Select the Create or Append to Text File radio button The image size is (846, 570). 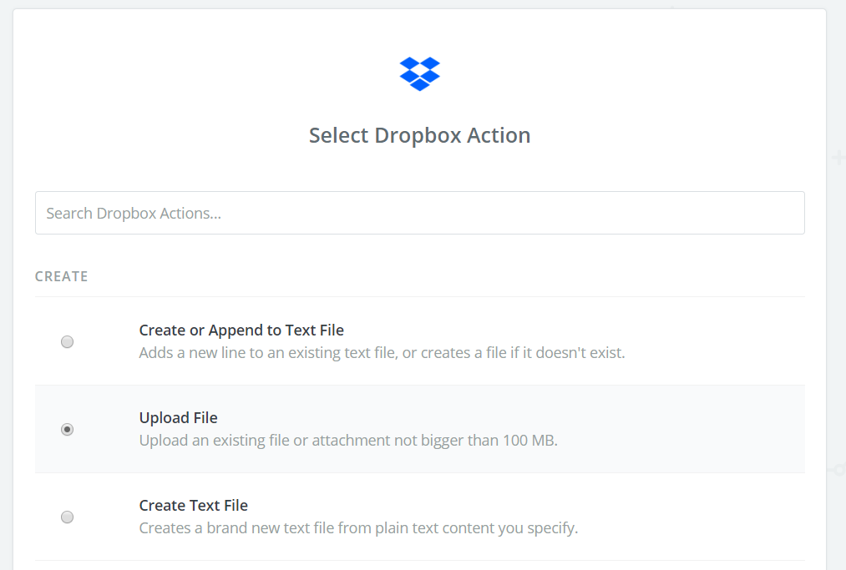[x=67, y=342]
